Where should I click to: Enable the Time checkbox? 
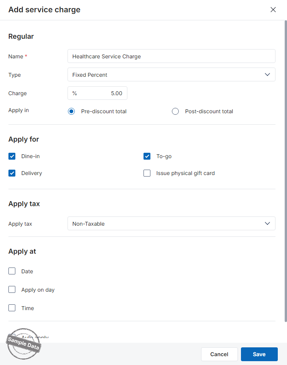coord(12,308)
